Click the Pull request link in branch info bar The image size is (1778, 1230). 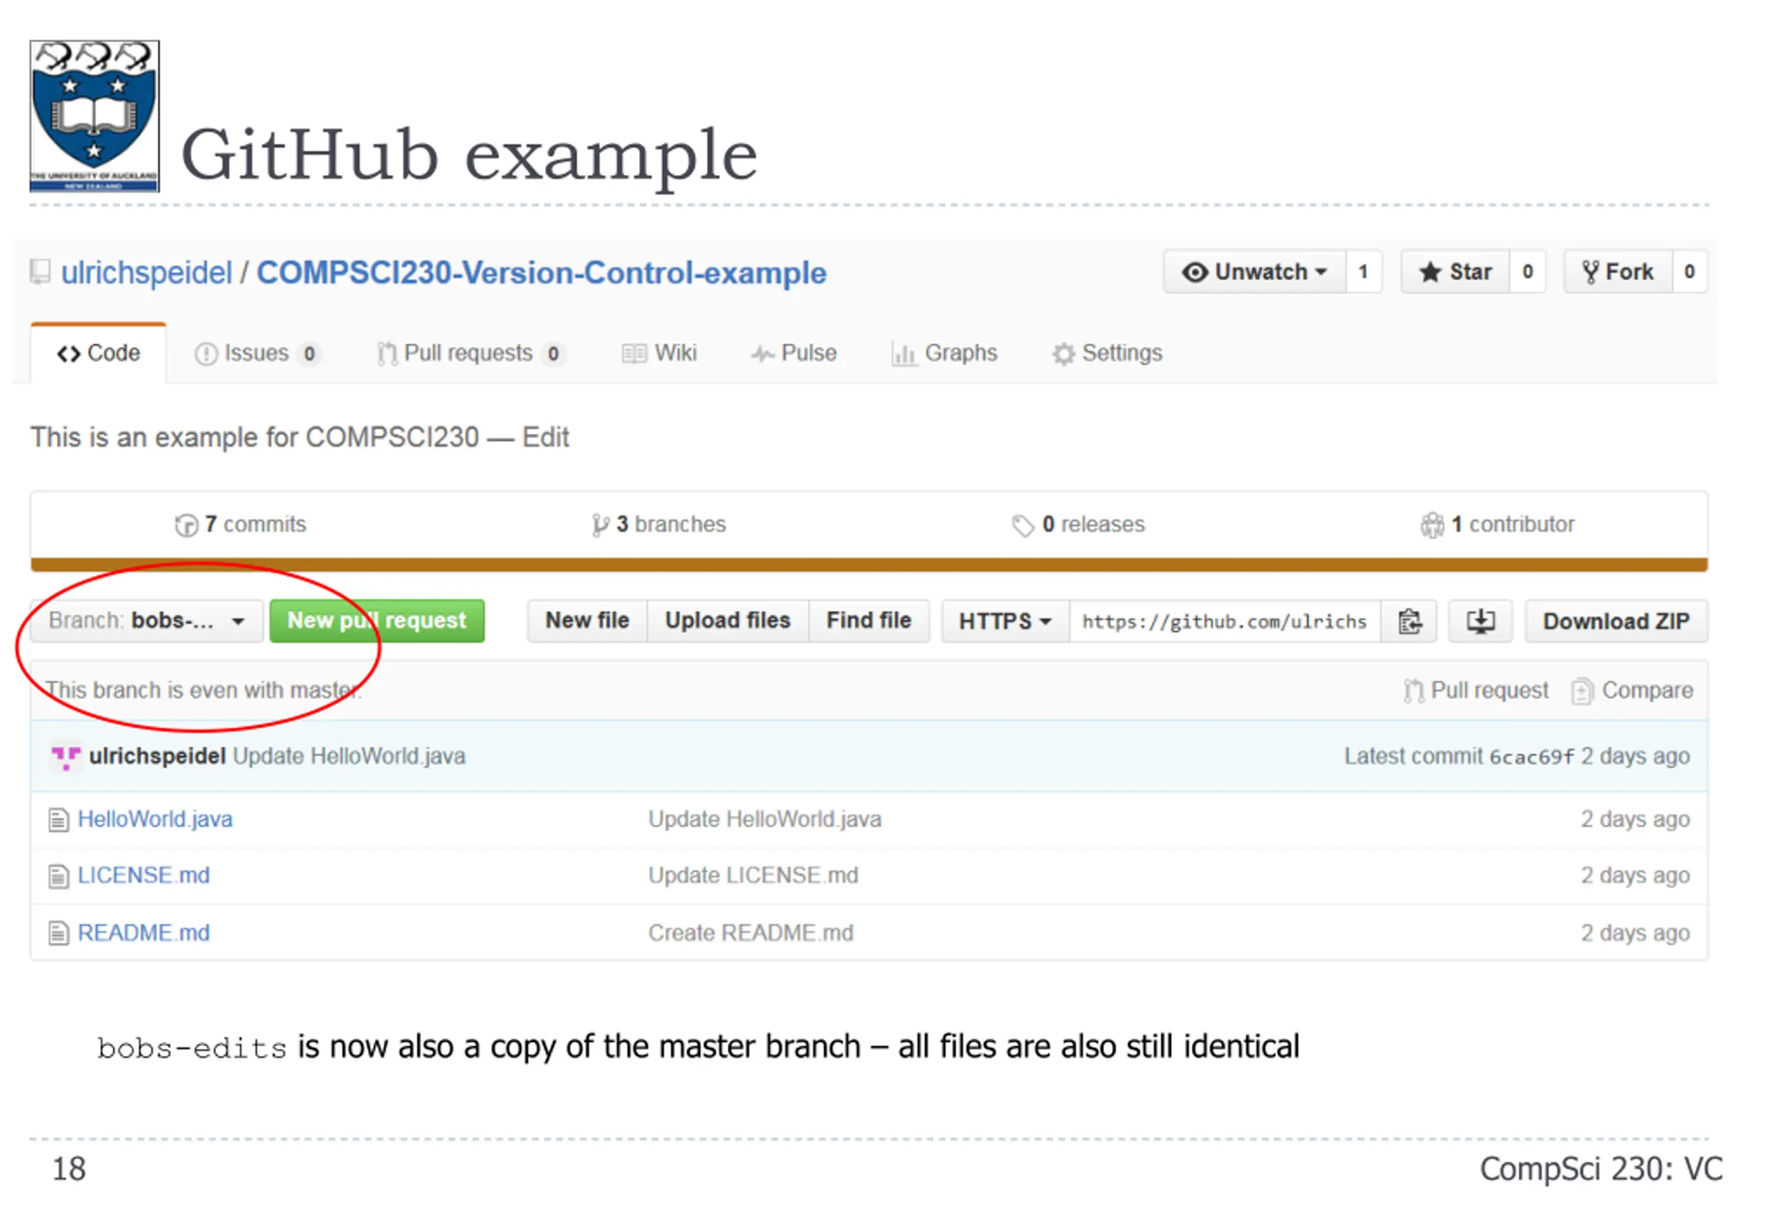pyautogui.click(x=1476, y=690)
